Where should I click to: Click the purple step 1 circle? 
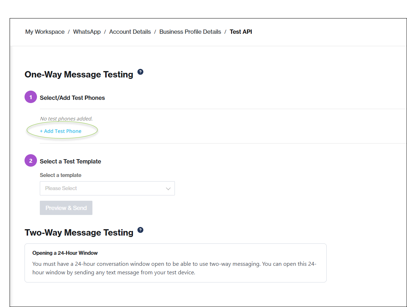tap(31, 97)
